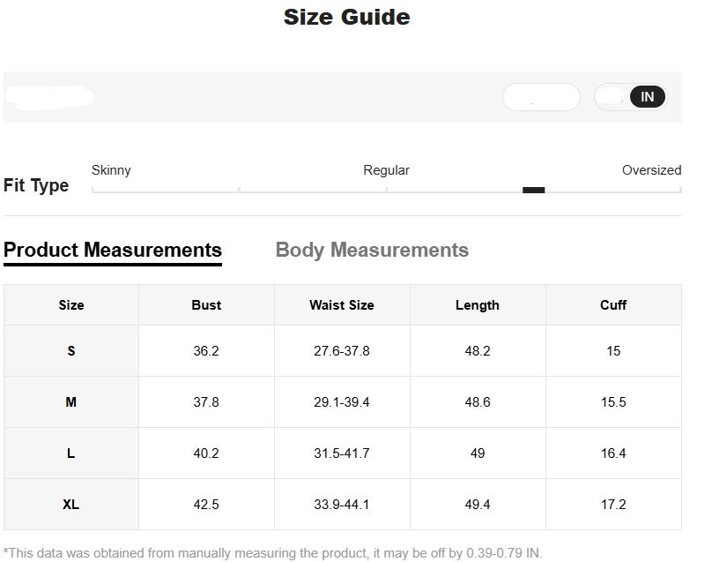This screenshot has height=562, width=727.
Task: Click the Waist Size column header
Action: (342, 305)
